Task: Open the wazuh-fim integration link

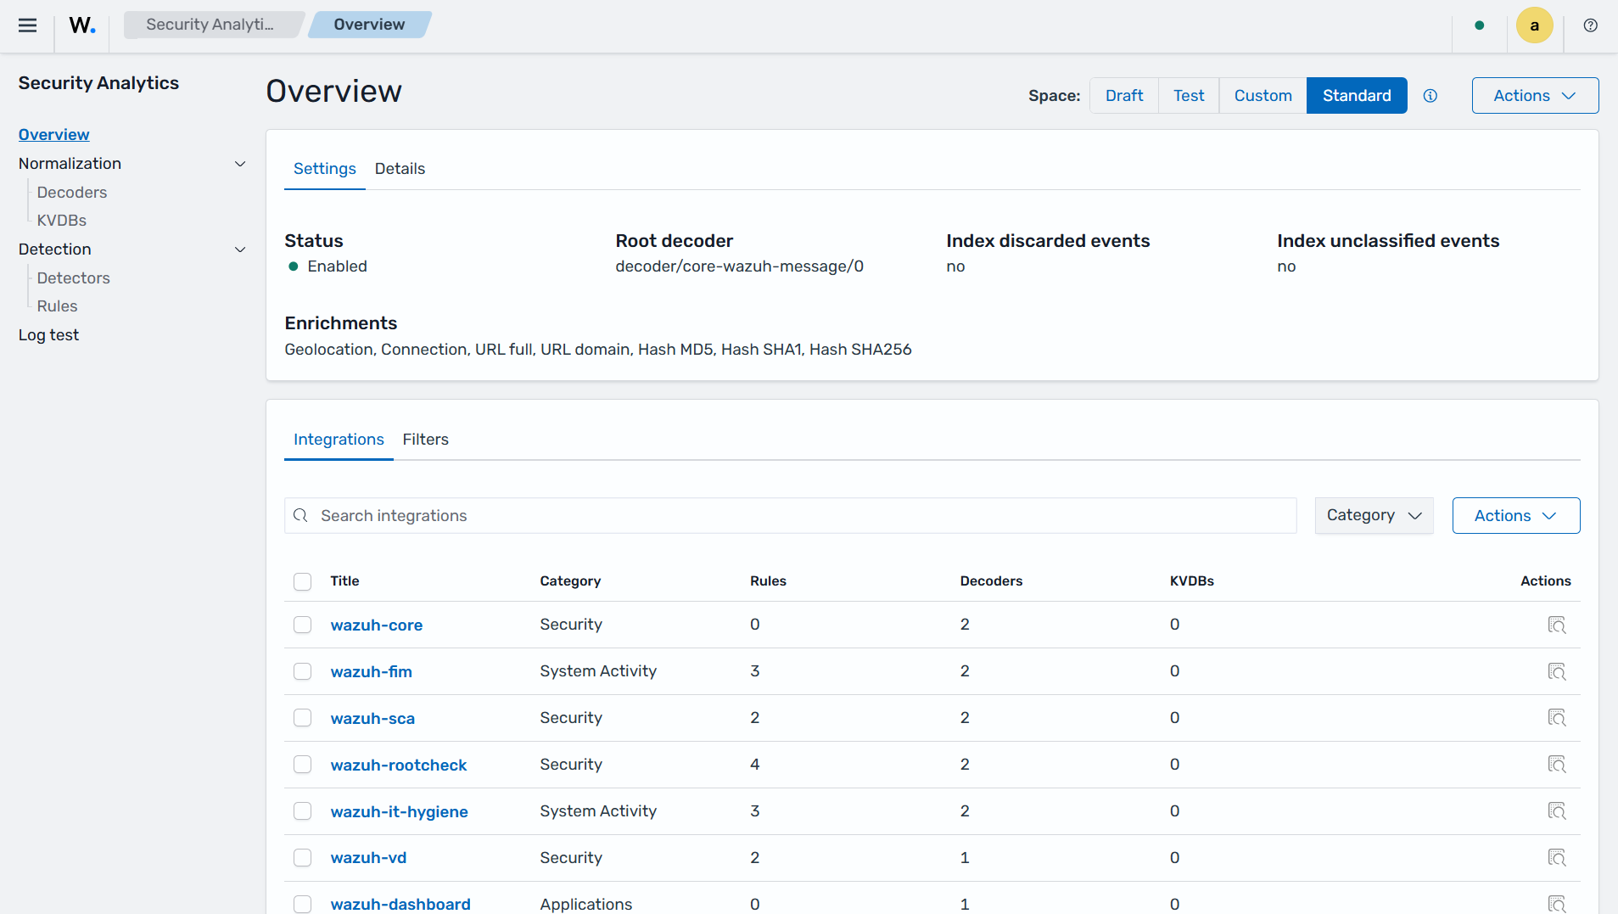Action: (x=372, y=672)
